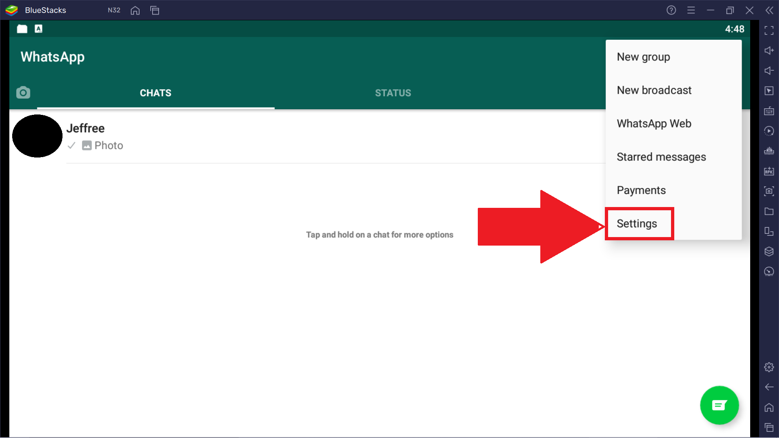Open BlueStacks help question mark icon
Viewport: 779px width, 438px height.
pos(671,10)
